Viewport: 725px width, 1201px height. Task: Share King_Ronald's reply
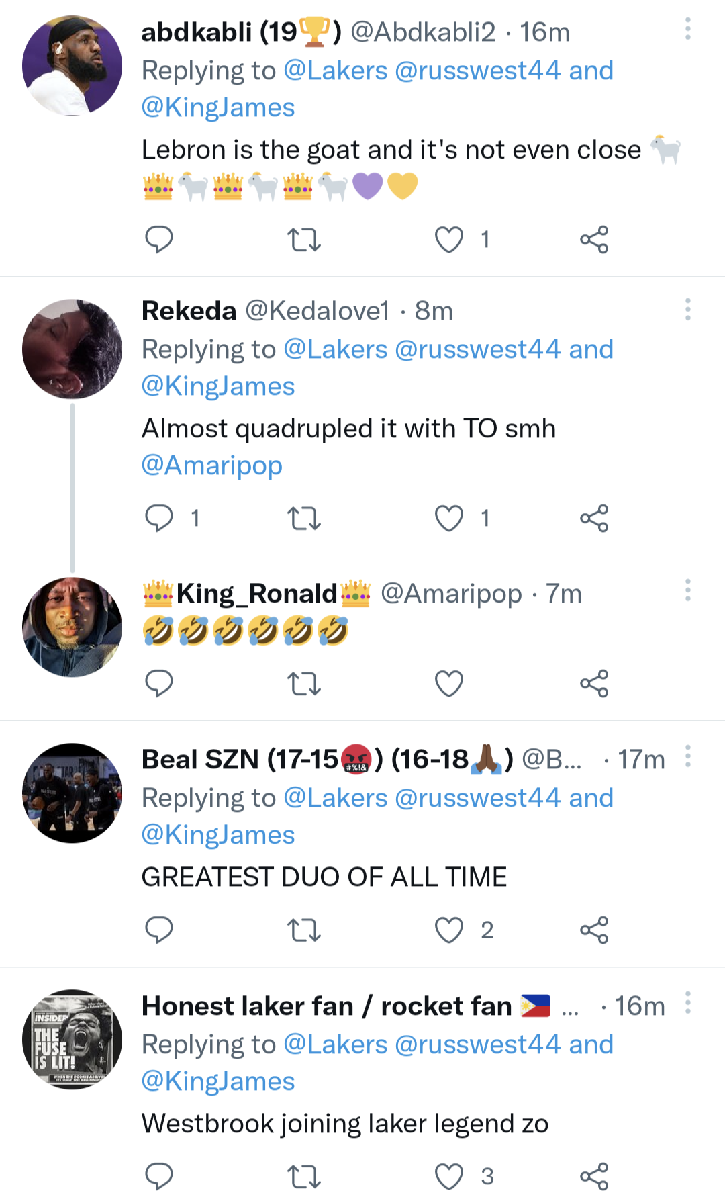pos(594,684)
